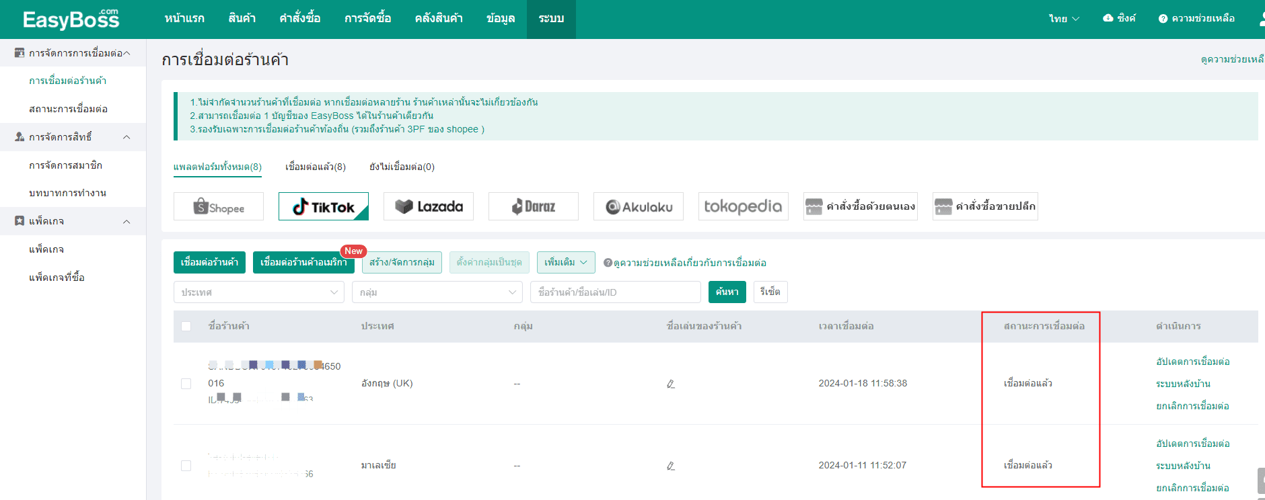Viewport: 1265px width, 500px height.
Task: Switch to เชื่อมต่อแล้ว(8) tab
Action: point(316,167)
